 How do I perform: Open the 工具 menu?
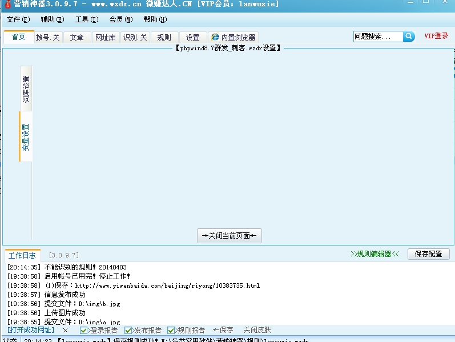pos(86,19)
